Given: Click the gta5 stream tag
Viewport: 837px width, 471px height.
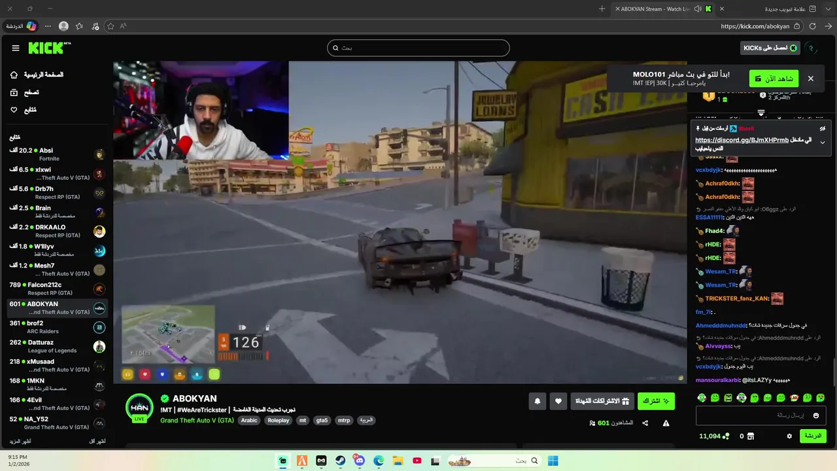Looking at the screenshot, I should click(x=322, y=420).
